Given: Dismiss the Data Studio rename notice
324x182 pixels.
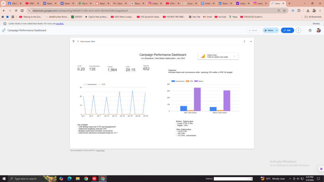Looking at the screenshot, I should [x=316, y=23].
